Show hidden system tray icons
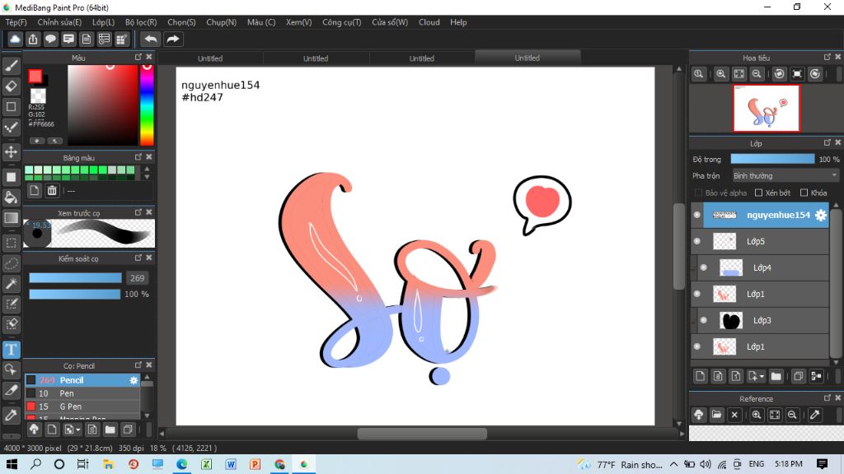Image resolution: width=844 pixels, height=474 pixels. [674, 464]
